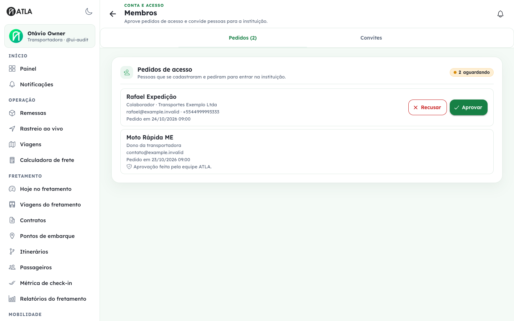Click the Otávio Owner avatar logo

click(x=16, y=36)
